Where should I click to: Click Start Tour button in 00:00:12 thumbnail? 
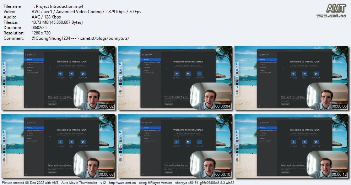(285, 173)
